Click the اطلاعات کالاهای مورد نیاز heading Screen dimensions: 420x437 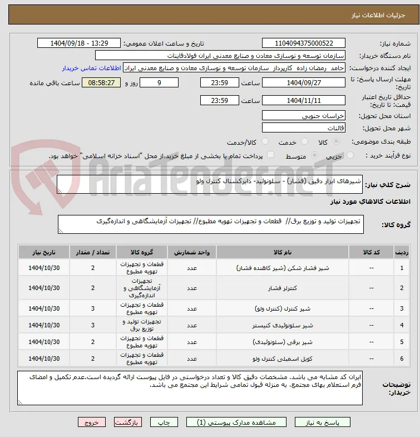pyautogui.click(x=370, y=202)
